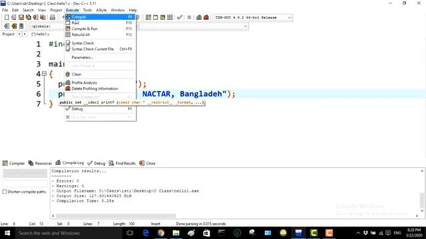Select the hello1.c editor tab

coord(40,34)
